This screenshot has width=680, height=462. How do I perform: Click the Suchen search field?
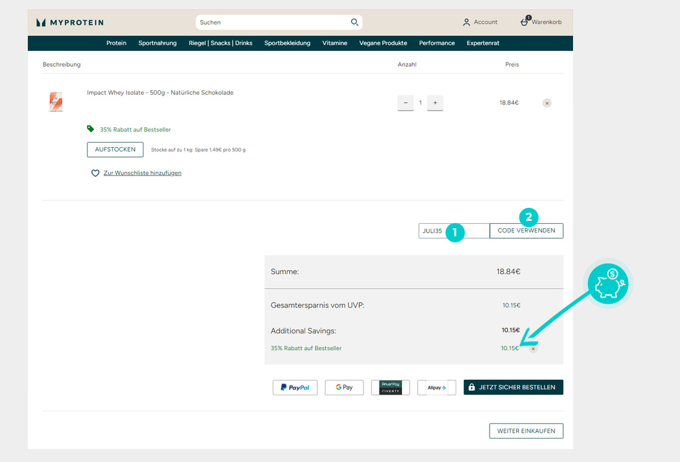click(x=279, y=22)
